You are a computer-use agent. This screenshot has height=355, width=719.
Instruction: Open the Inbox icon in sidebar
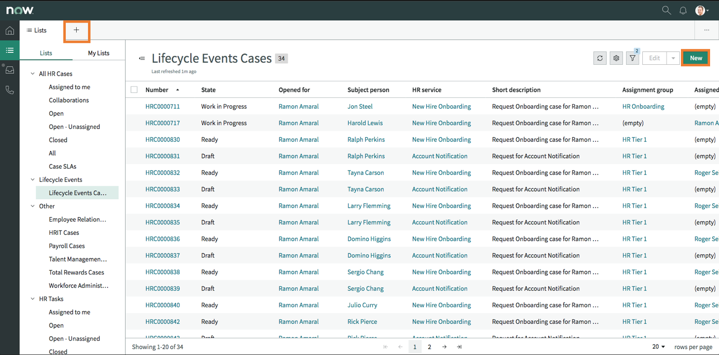(x=9, y=70)
